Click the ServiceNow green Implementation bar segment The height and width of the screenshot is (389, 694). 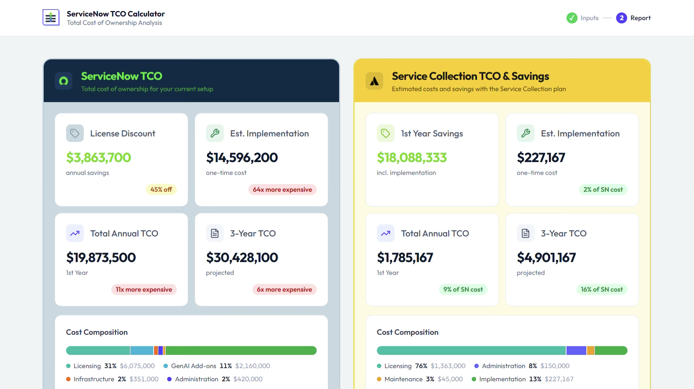pyautogui.click(x=241, y=351)
